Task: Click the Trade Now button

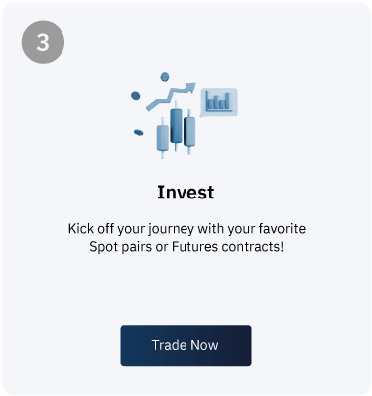Action: point(186,345)
